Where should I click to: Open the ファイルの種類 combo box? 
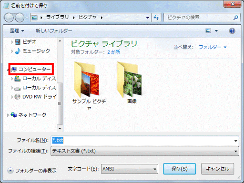pyautogui.click(x=145, y=151)
